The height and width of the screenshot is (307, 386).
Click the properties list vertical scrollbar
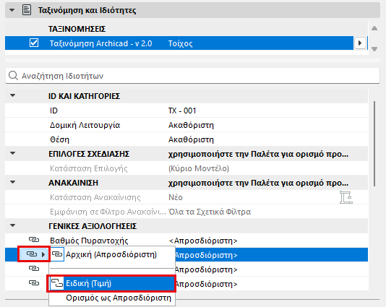(374, 144)
